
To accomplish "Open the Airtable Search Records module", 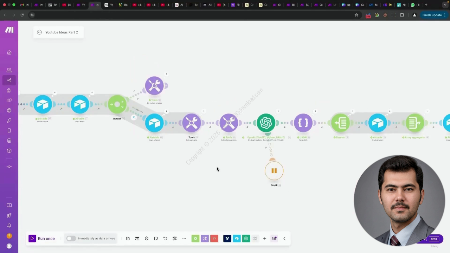I will tap(43, 104).
